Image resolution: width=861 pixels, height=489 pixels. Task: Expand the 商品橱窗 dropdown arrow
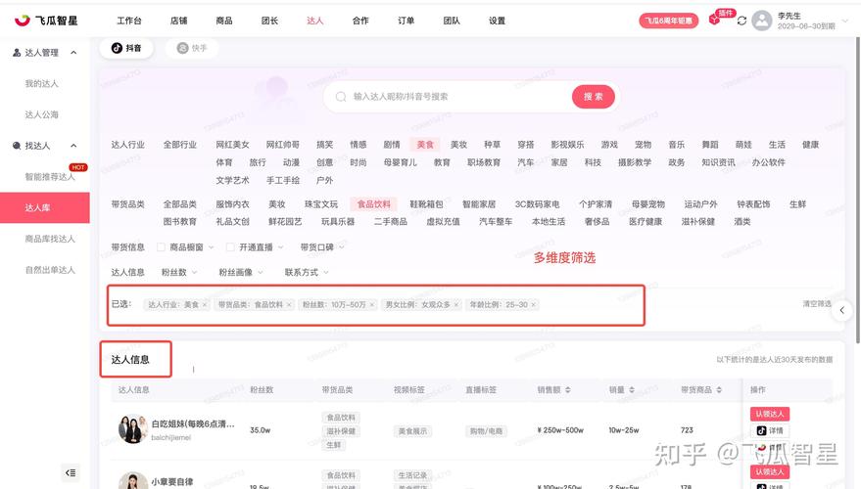[x=211, y=247]
